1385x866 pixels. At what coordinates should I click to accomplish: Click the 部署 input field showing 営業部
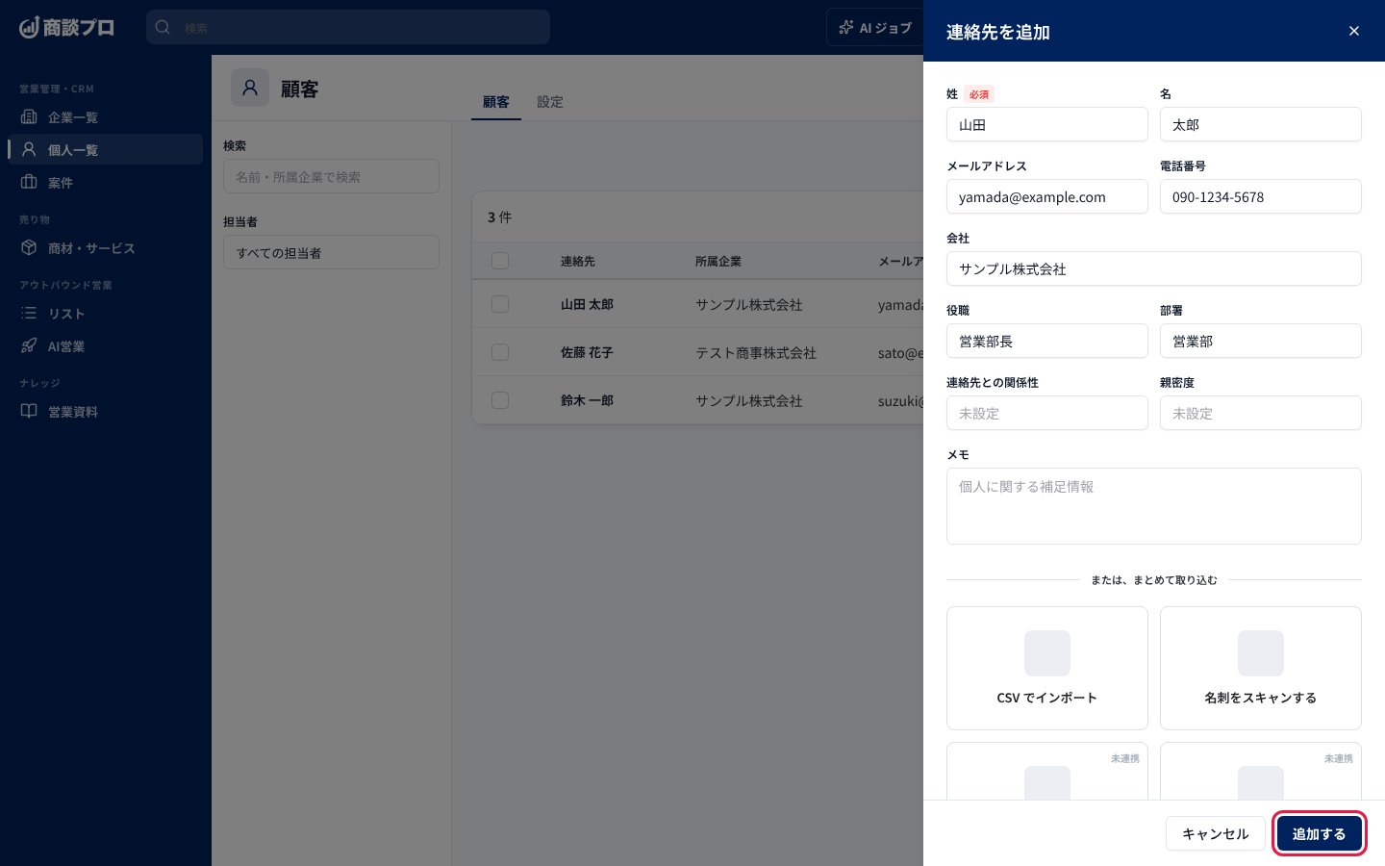tap(1261, 341)
